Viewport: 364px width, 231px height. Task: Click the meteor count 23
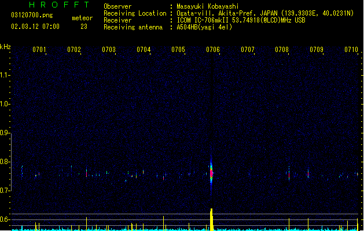[x=84, y=27]
